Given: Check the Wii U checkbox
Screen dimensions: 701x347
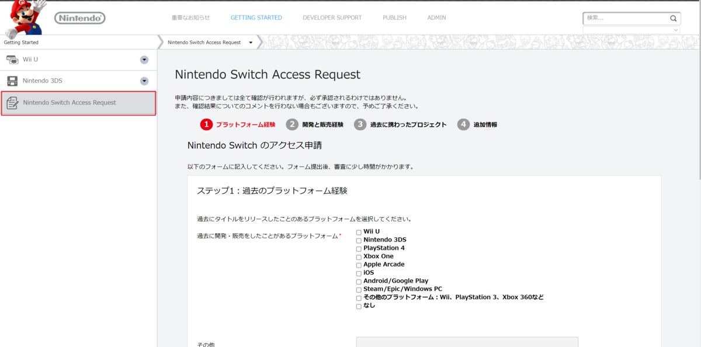Looking at the screenshot, I should click(359, 233).
